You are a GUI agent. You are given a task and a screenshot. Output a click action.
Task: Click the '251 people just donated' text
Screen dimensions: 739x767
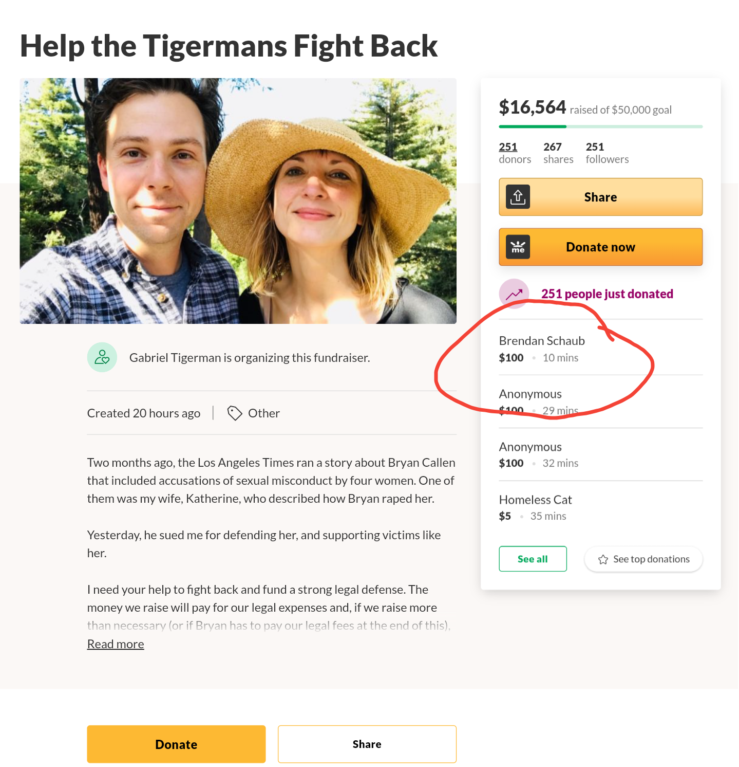click(x=607, y=294)
